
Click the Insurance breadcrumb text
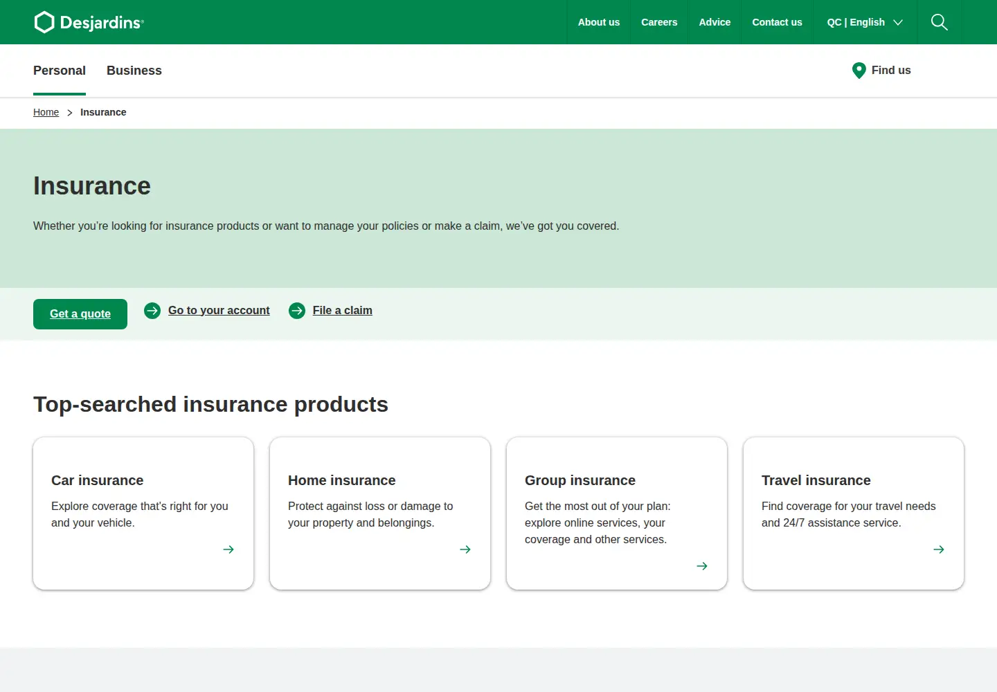coord(103,112)
